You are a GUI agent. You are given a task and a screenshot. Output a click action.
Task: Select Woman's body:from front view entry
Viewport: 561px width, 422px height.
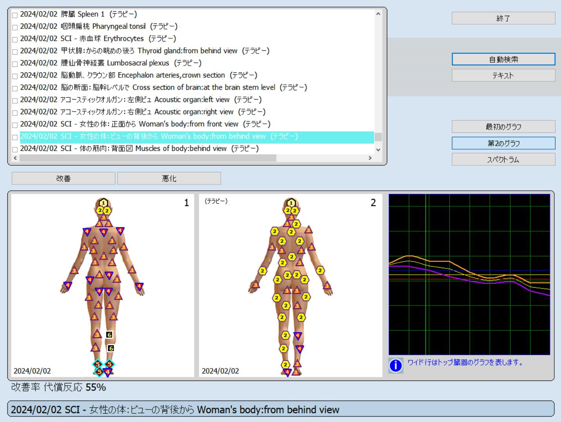click(145, 124)
